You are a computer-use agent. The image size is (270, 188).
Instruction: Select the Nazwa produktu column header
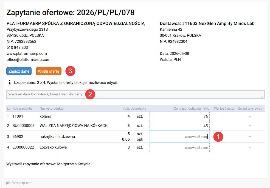[52, 109]
